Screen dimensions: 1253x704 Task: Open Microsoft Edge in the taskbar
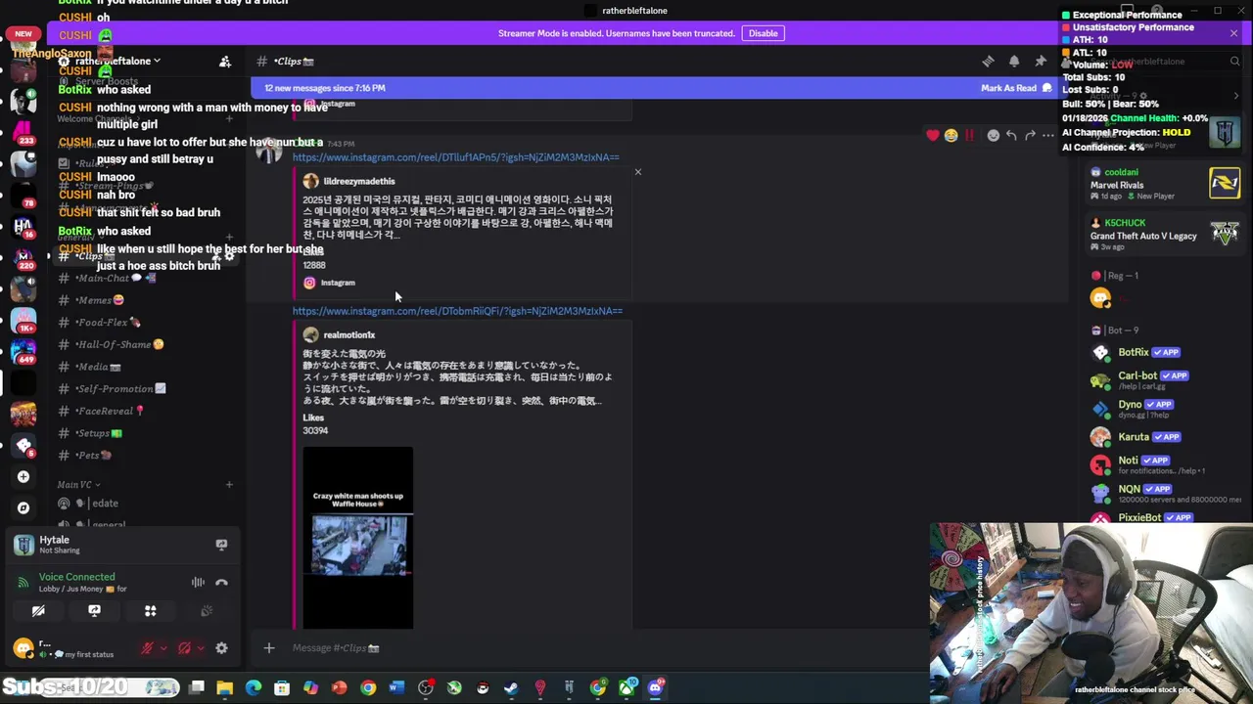click(x=254, y=687)
